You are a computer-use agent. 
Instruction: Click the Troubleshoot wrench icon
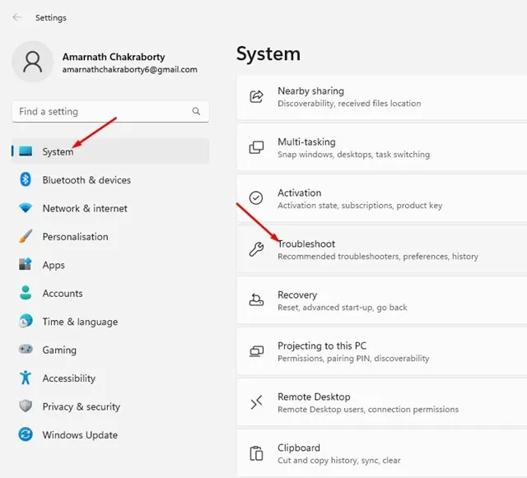click(x=256, y=249)
